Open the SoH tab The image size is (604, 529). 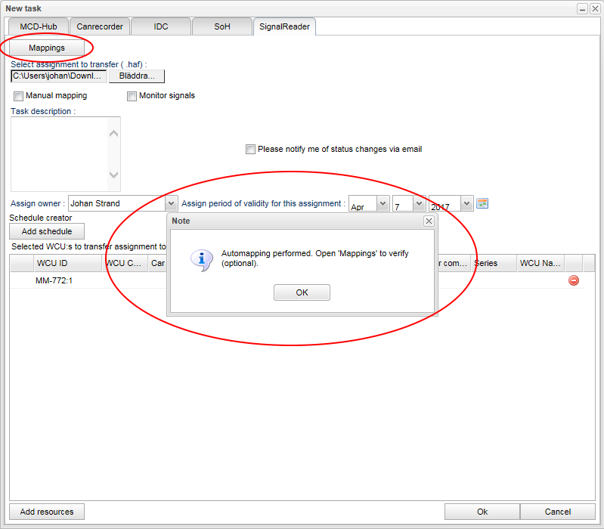221,26
